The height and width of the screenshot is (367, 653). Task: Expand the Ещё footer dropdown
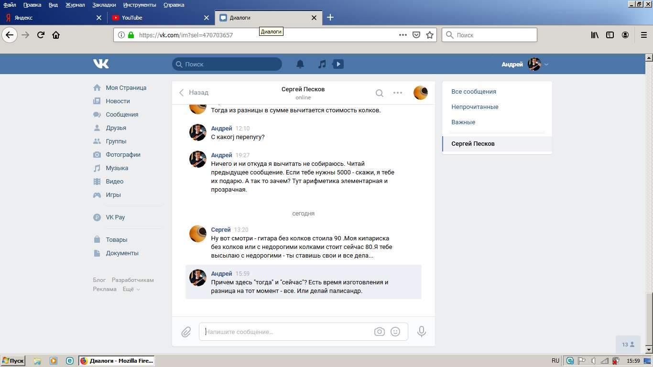tap(131, 289)
